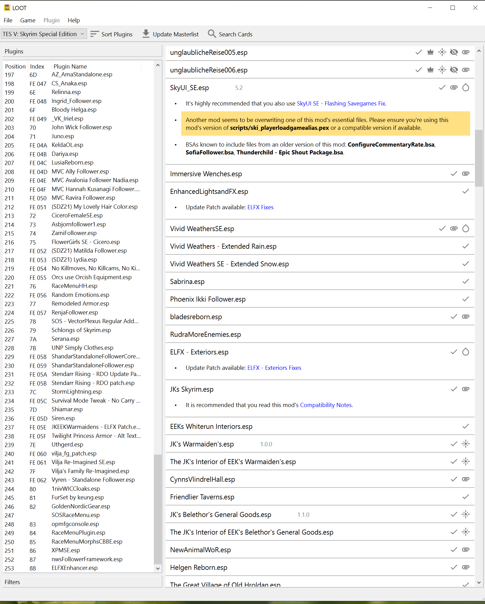The image size is (485, 604).
Task: Select XPMSE.esp in the plugin list
Action: point(66,551)
